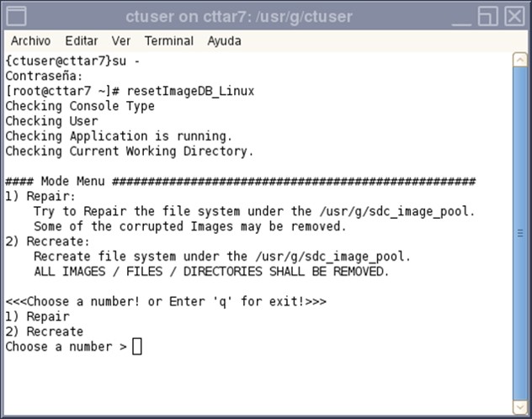
Task: Open the Terminal menu
Action: click(x=168, y=40)
